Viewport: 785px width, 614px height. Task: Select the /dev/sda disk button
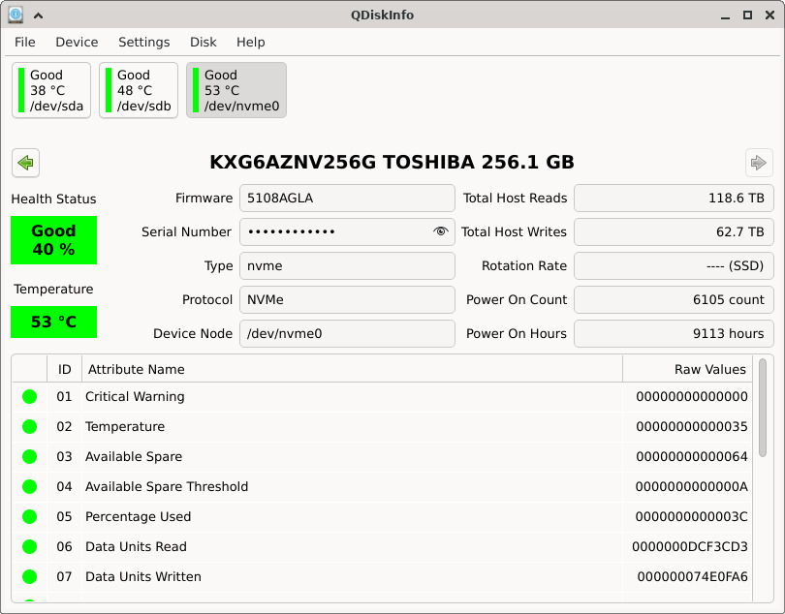[51, 90]
